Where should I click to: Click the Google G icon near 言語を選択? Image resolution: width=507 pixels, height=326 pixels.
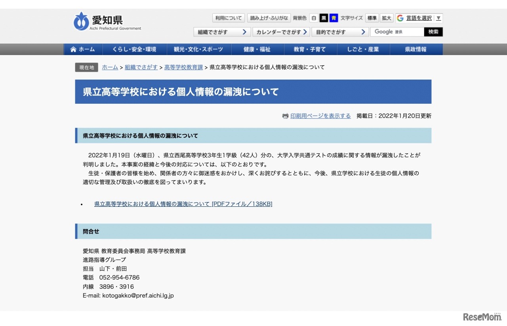tap(401, 17)
